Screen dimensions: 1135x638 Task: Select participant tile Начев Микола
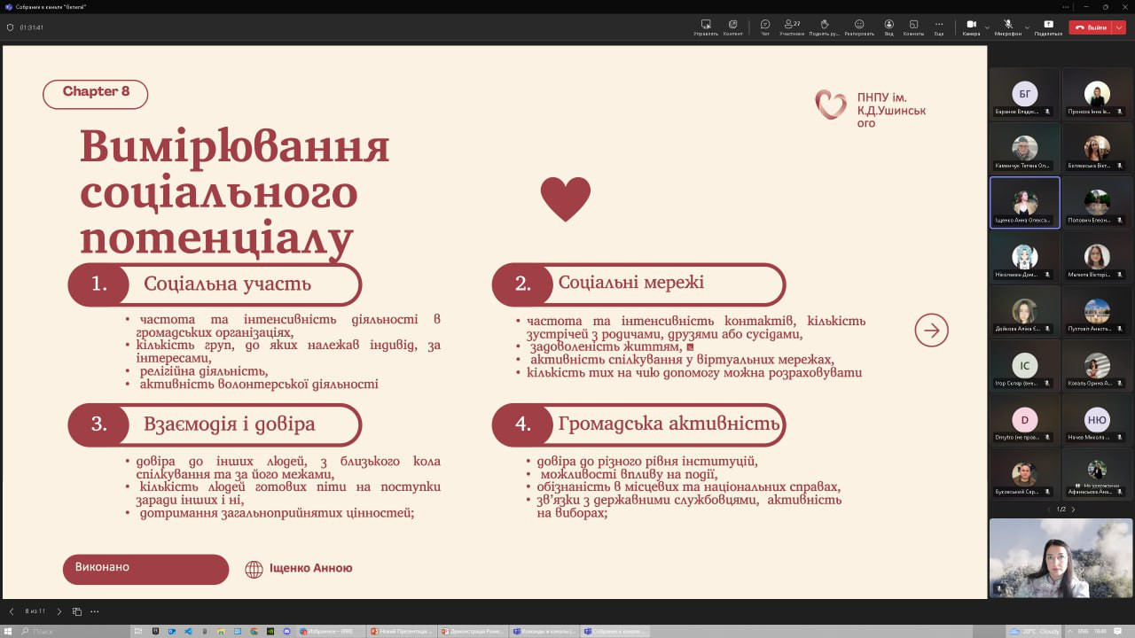(1098, 419)
